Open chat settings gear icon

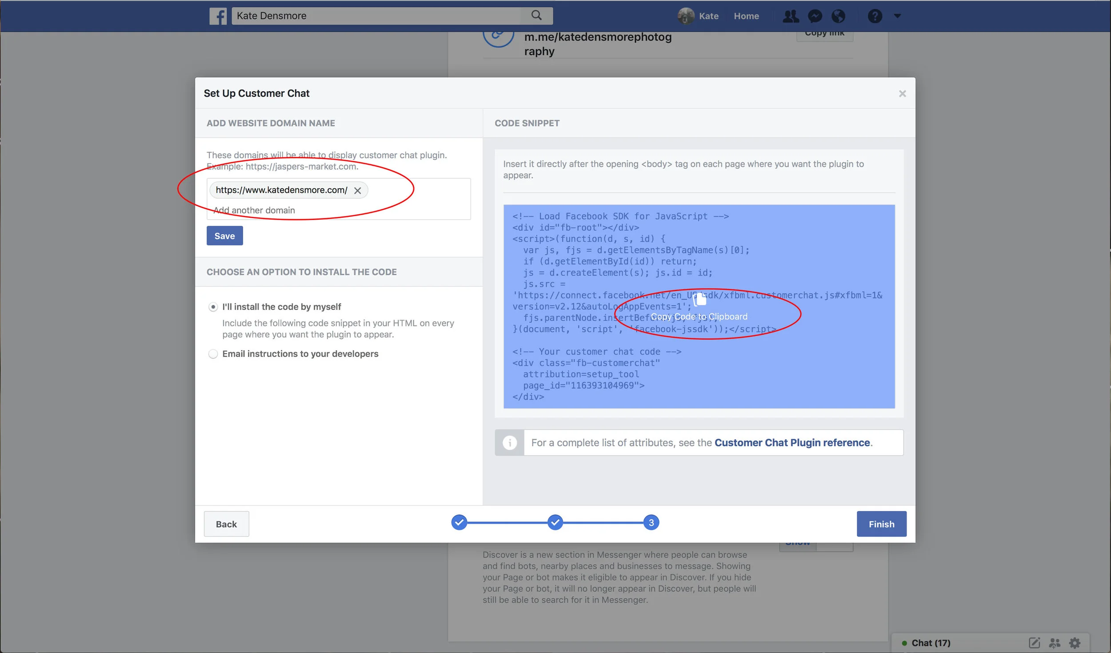click(1075, 643)
